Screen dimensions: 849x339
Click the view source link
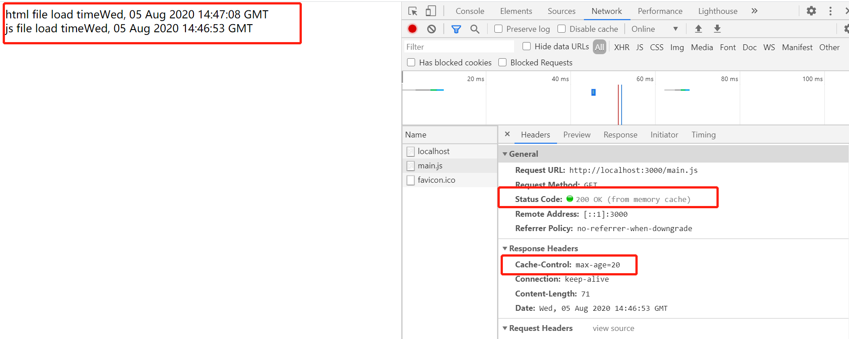point(613,328)
